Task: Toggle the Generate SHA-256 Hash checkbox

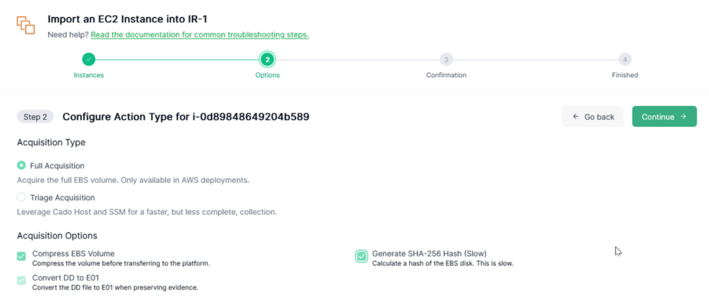Action: click(x=361, y=256)
